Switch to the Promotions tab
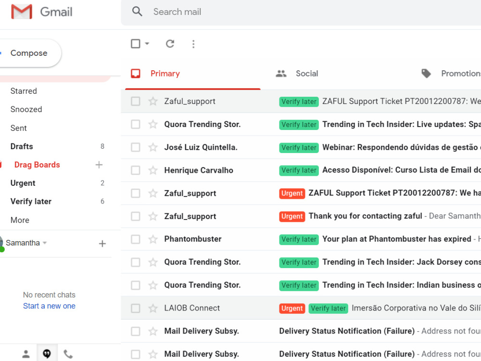This screenshot has height=361, width=481. 460,74
